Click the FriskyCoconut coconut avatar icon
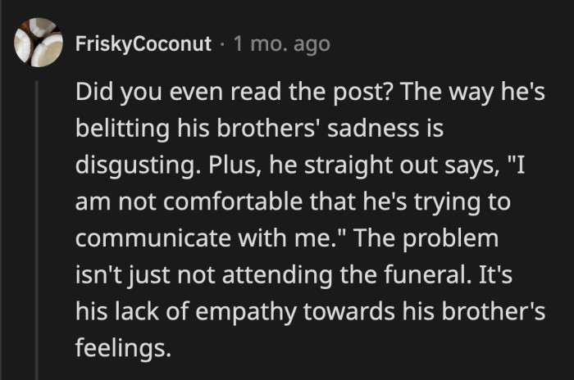Image resolution: width=574 pixels, height=380 pixels. pos(38,44)
